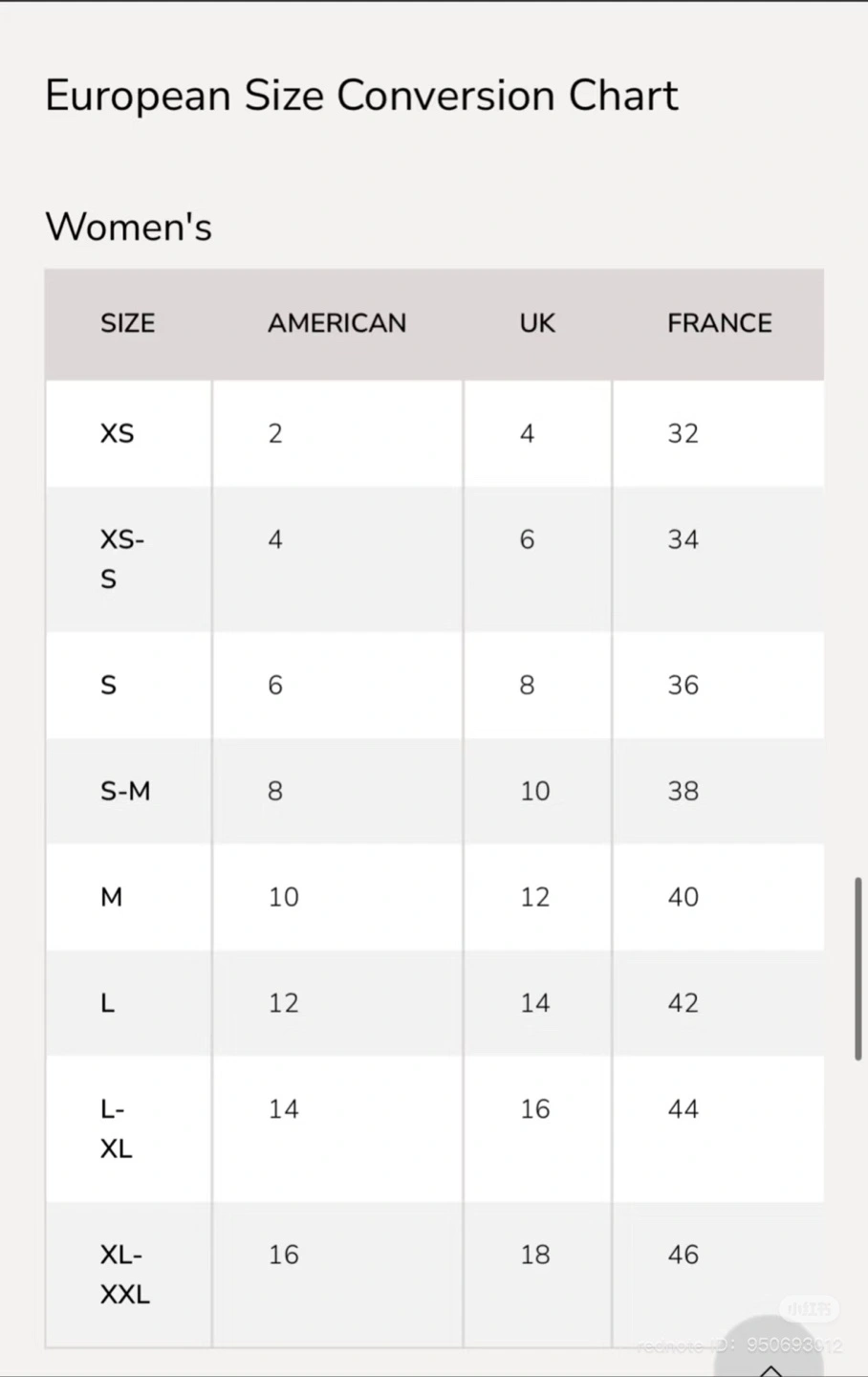Click the SIZE column header

(127, 323)
